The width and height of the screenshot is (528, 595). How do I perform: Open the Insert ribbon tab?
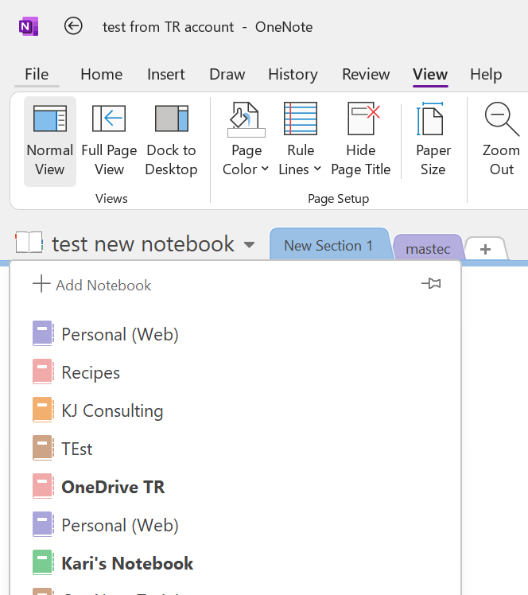pos(165,75)
